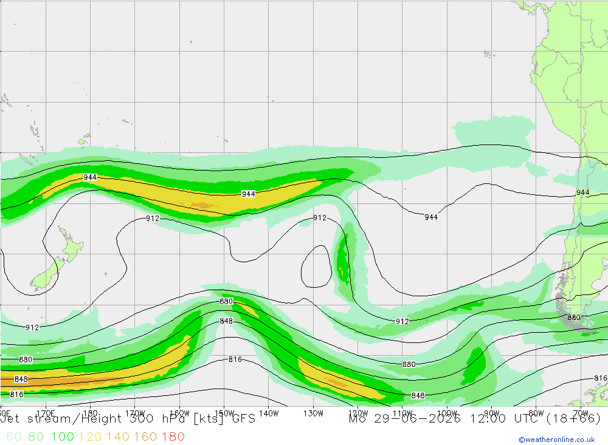608x445 pixels.
Task: Click the 120W longitude label
Action: click(x=358, y=413)
